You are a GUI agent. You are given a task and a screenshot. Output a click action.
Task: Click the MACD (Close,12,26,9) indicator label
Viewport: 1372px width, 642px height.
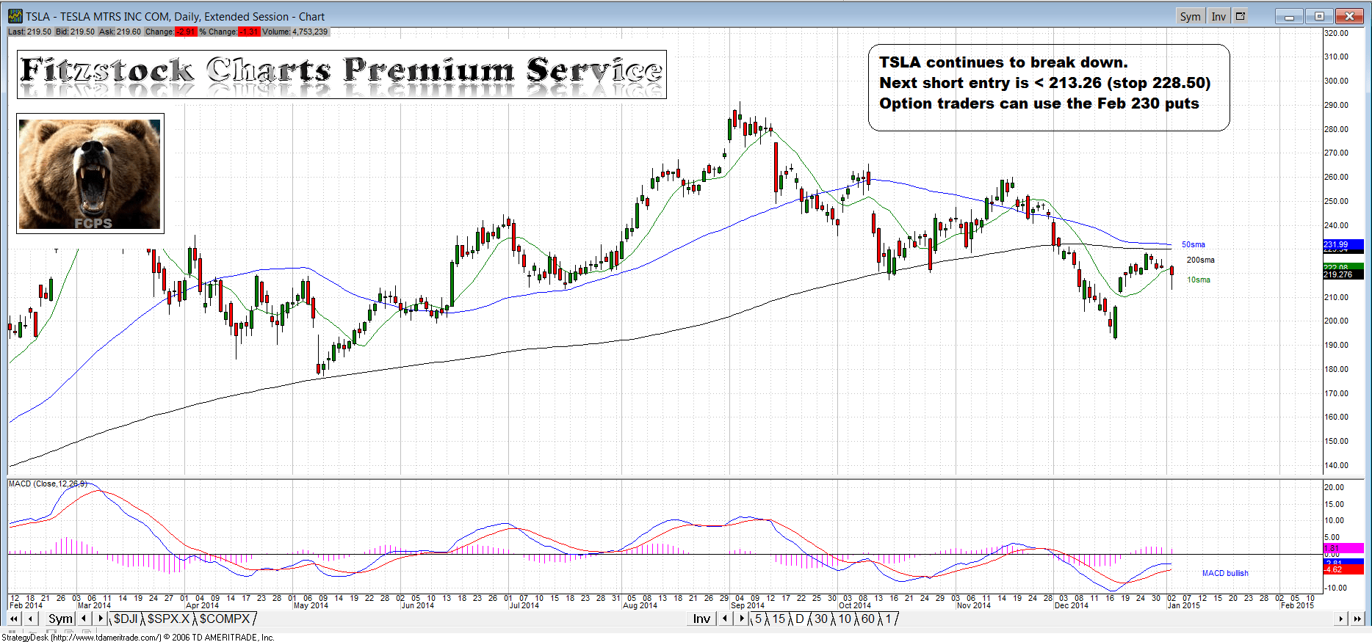point(48,484)
